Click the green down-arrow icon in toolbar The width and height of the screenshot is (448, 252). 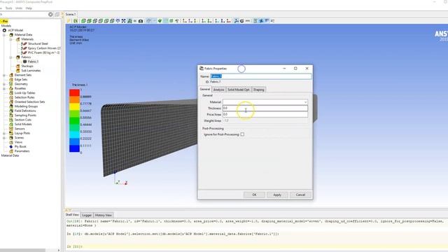(x=160, y=21)
